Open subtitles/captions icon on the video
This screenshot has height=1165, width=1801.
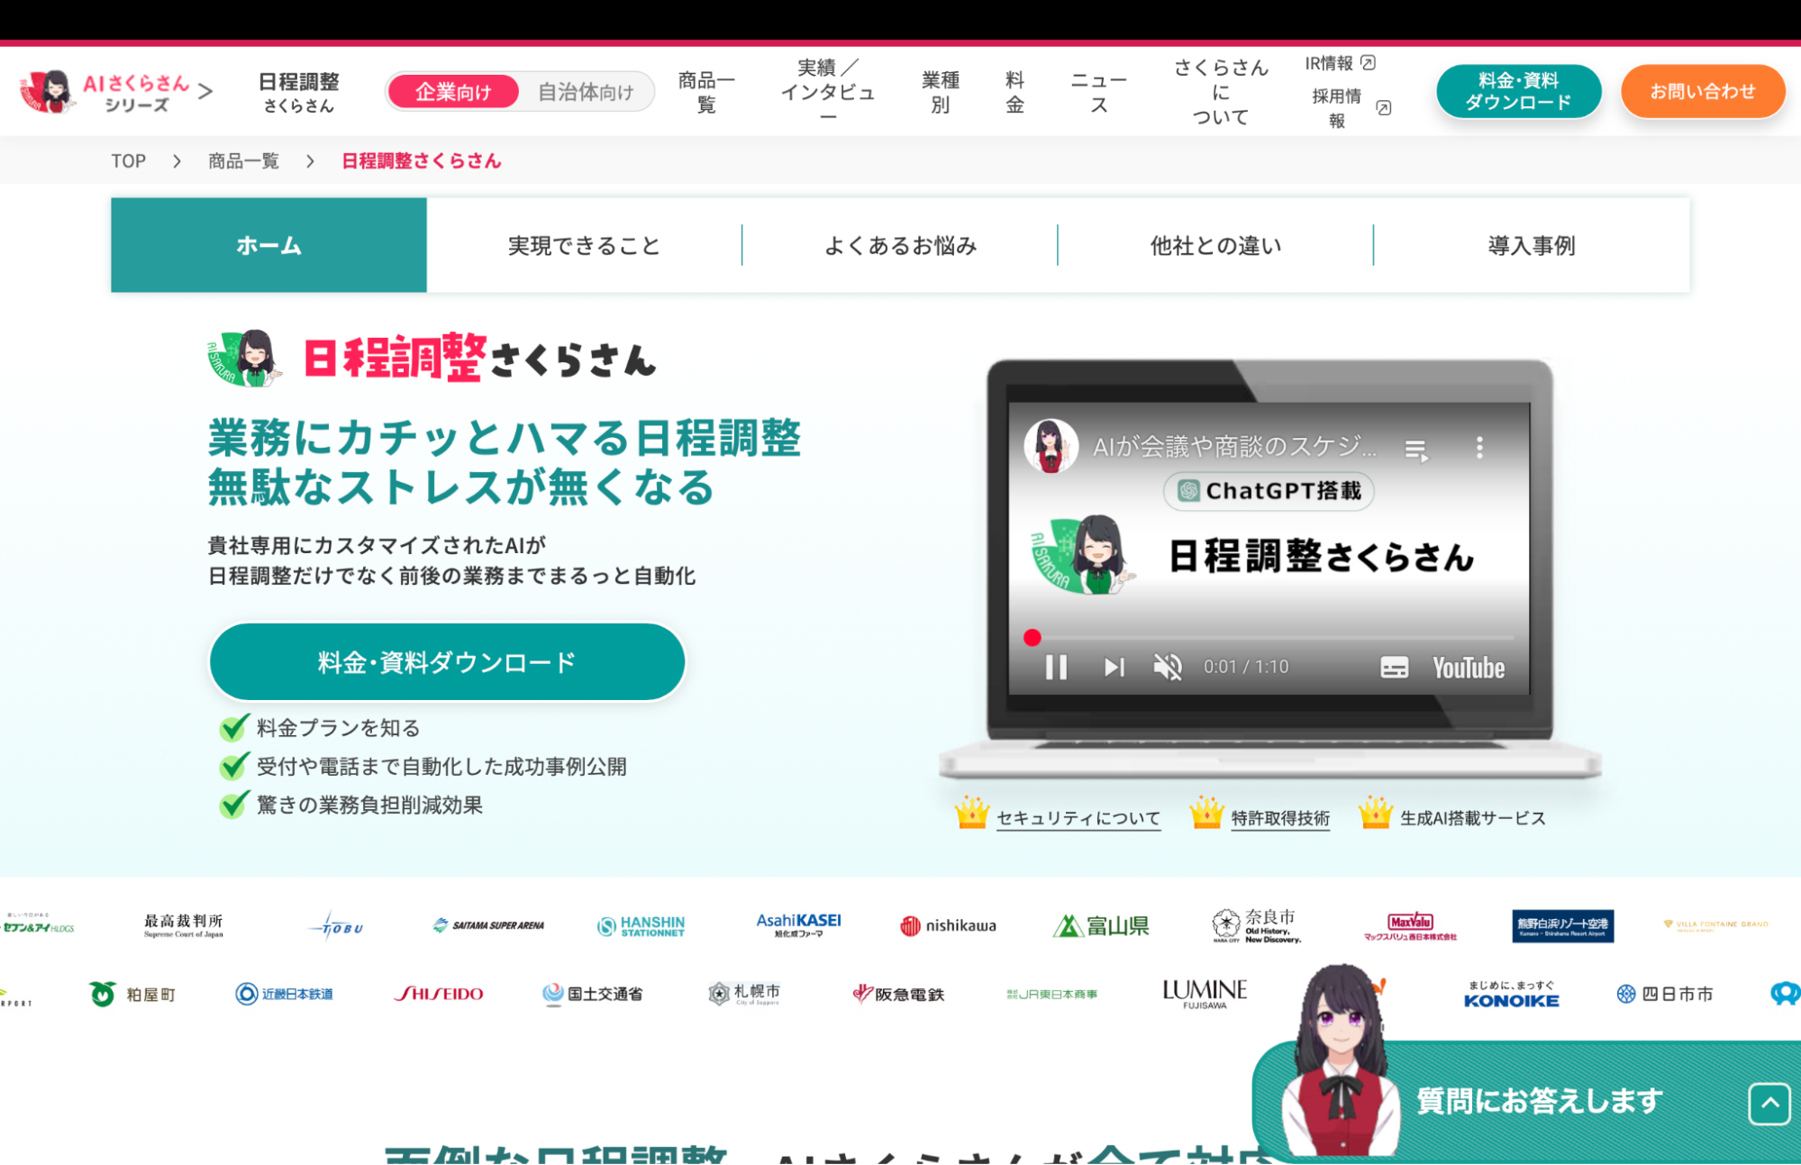pos(1394,667)
